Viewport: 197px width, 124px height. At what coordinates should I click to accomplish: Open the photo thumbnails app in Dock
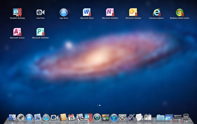(106, 118)
